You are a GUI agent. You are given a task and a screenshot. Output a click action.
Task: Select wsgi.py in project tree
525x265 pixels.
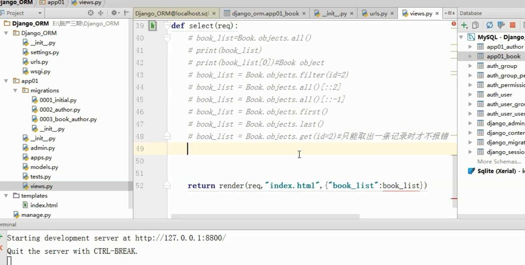coord(40,71)
